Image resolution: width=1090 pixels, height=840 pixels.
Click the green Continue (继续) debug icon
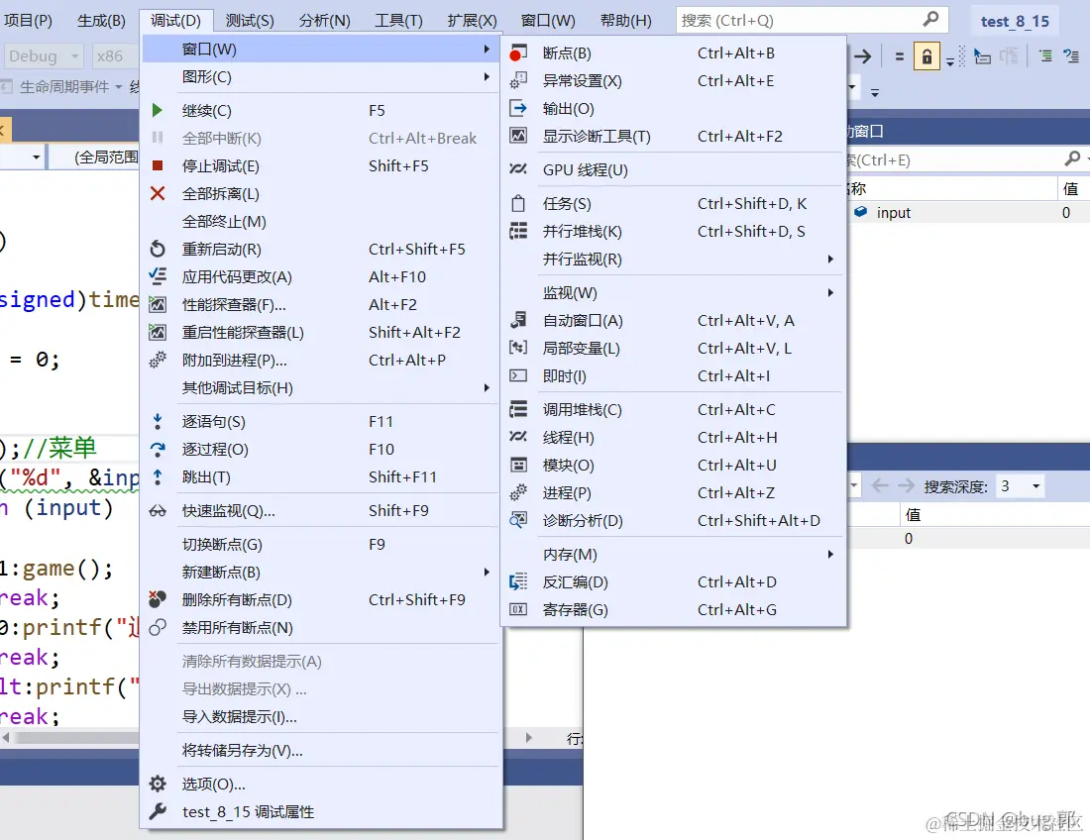point(158,110)
